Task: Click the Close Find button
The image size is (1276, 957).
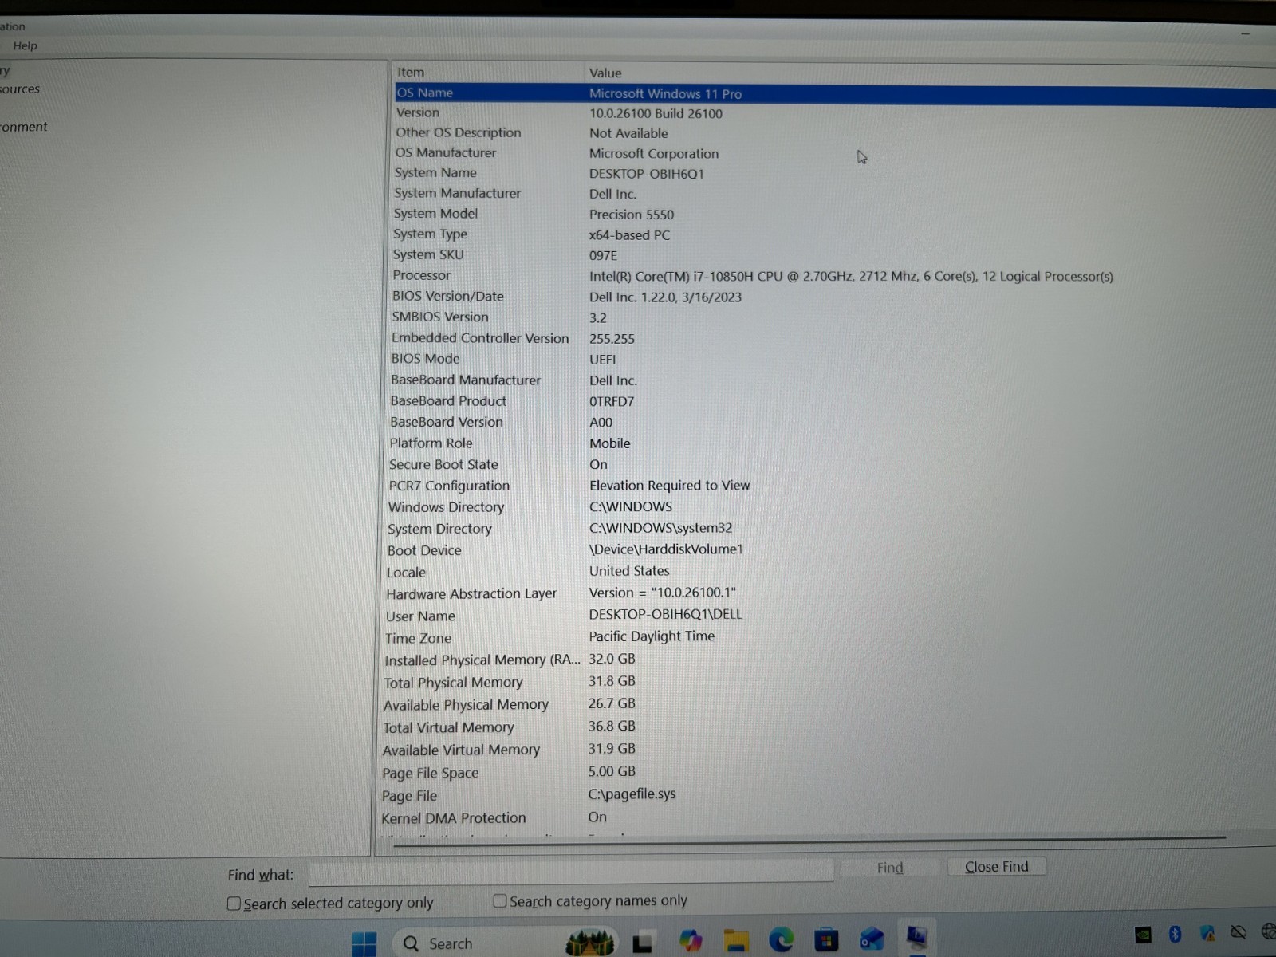Action: (x=996, y=867)
